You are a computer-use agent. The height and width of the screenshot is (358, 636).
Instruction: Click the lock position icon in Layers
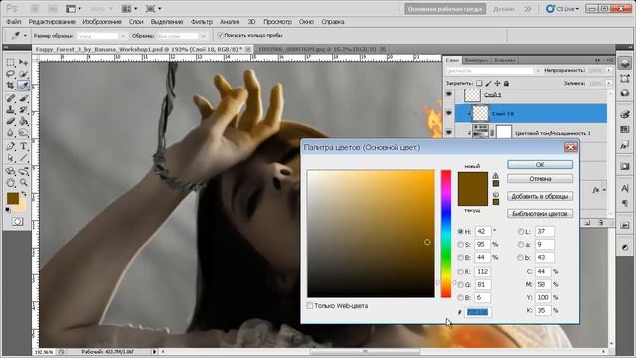coord(497,83)
